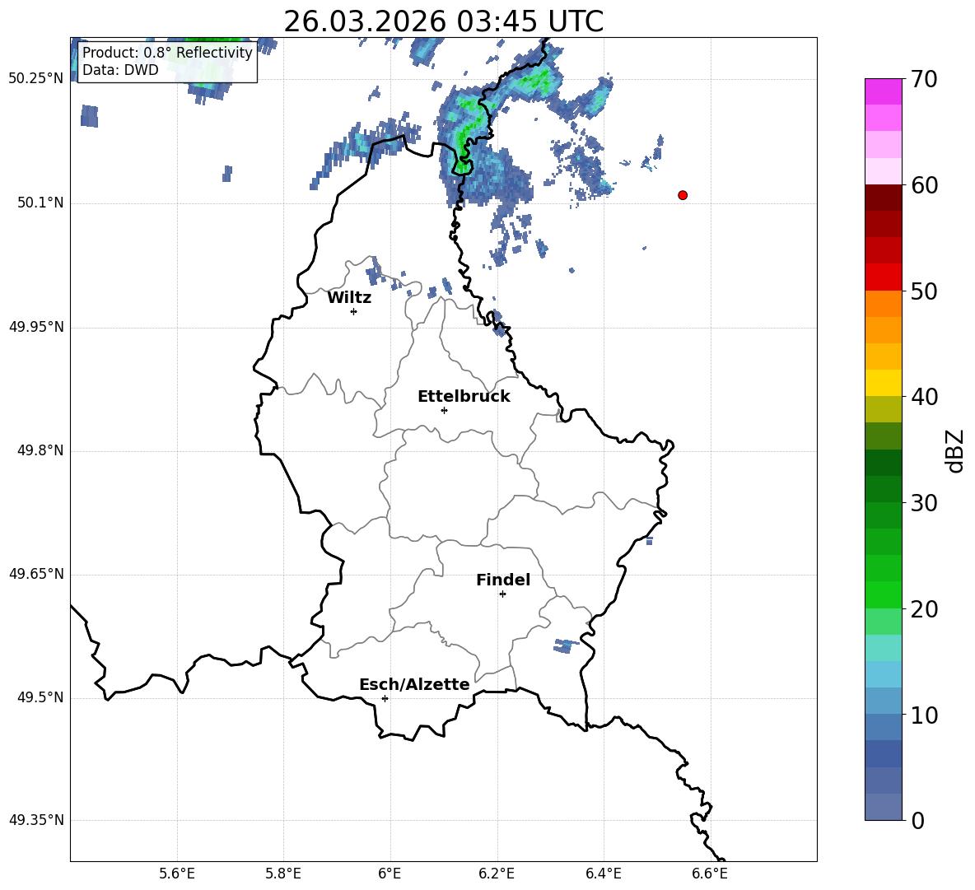Click the 49.8°N latitude label
975x890 pixels.
(x=40, y=450)
